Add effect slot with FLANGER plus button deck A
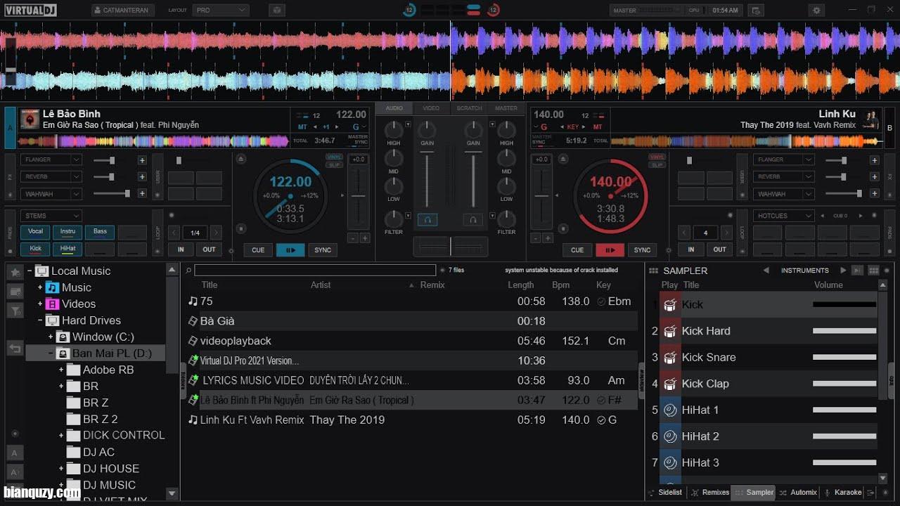 tap(142, 160)
